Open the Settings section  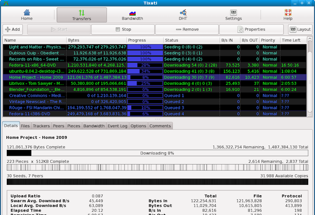233,15
